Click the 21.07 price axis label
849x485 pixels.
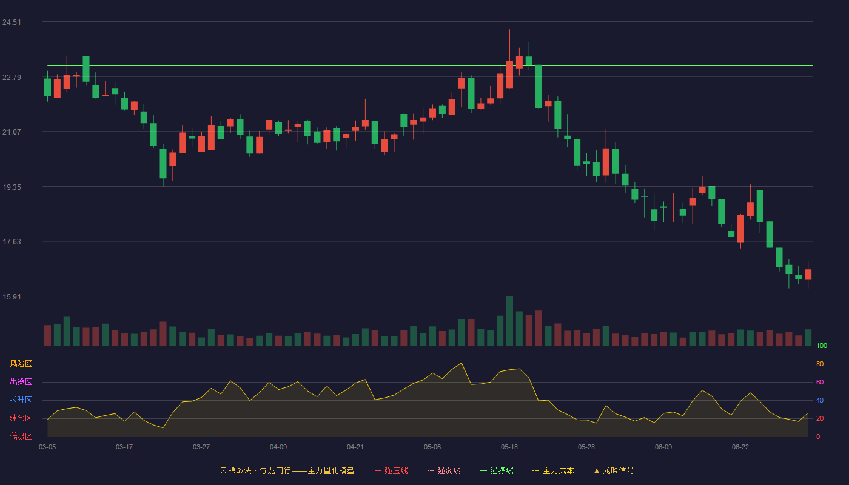pos(12,132)
